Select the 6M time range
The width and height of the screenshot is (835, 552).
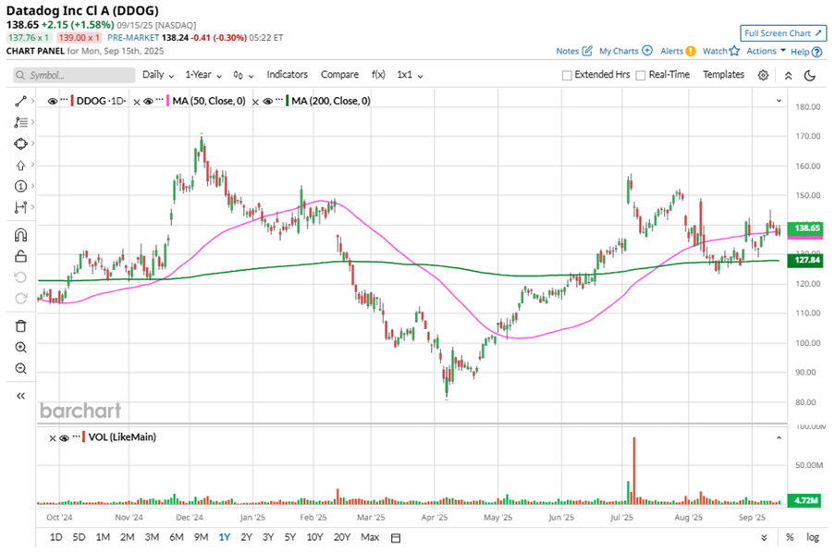point(177,537)
